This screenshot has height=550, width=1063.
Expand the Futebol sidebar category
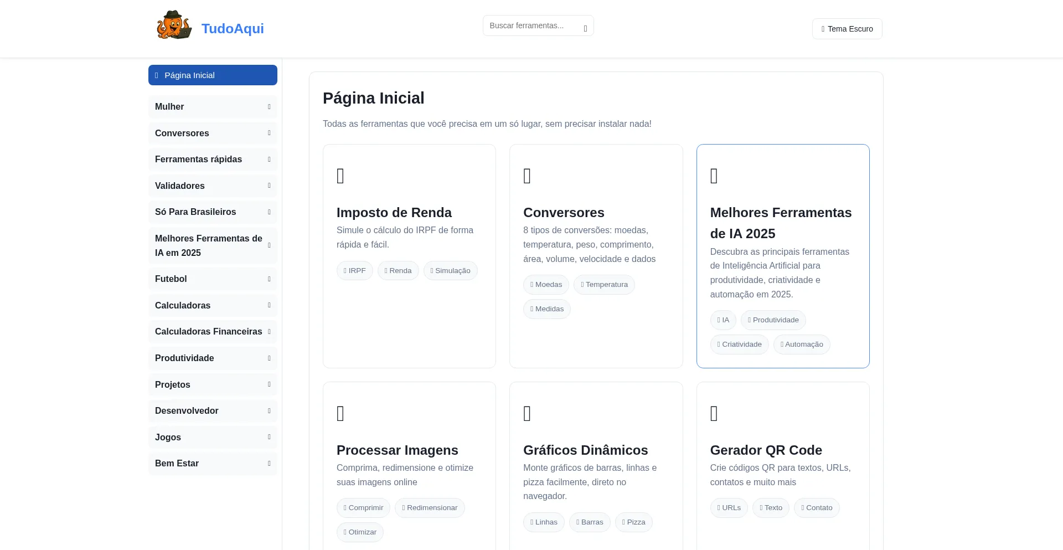pos(213,279)
